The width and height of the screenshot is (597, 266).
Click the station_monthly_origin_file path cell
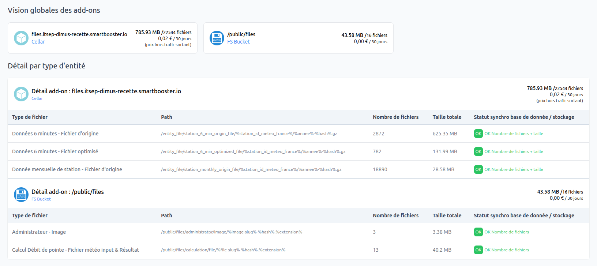point(251,169)
